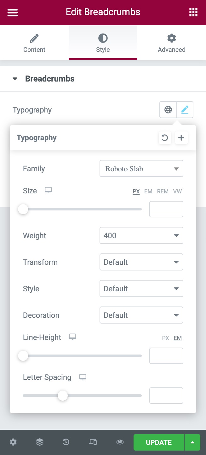Select VW unit for Size

click(x=177, y=191)
